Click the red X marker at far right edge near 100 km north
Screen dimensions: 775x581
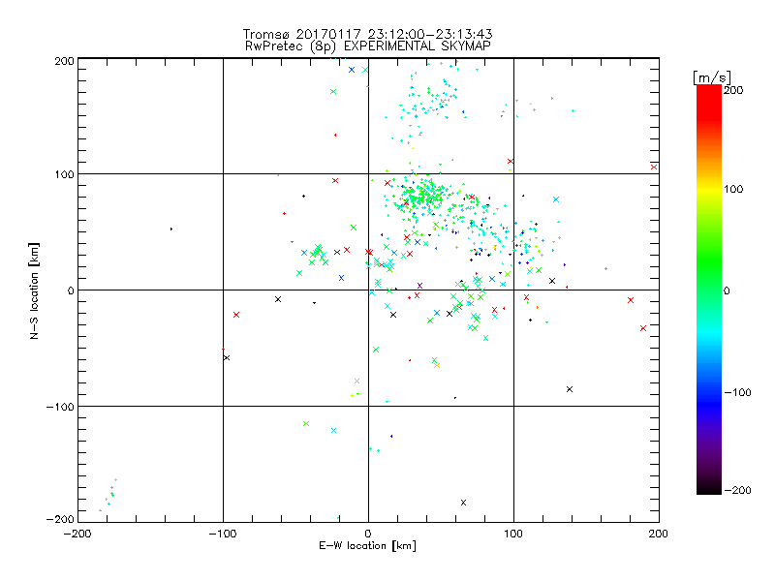click(x=654, y=167)
